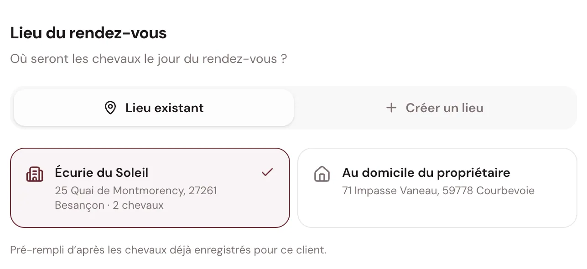This screenshot has width=587, height=269.
Task: Click the plus icon beside Créer un lieu
Action: [x=391, y=108]
